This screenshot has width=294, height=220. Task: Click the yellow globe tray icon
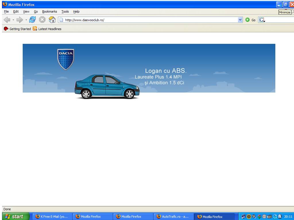[249, 217]
